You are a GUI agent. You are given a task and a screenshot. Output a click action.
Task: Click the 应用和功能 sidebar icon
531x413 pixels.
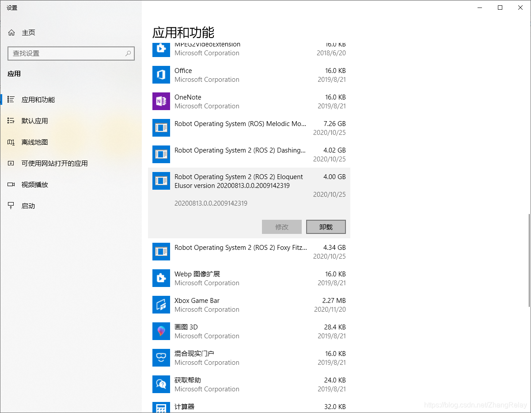tap(11, 99)
